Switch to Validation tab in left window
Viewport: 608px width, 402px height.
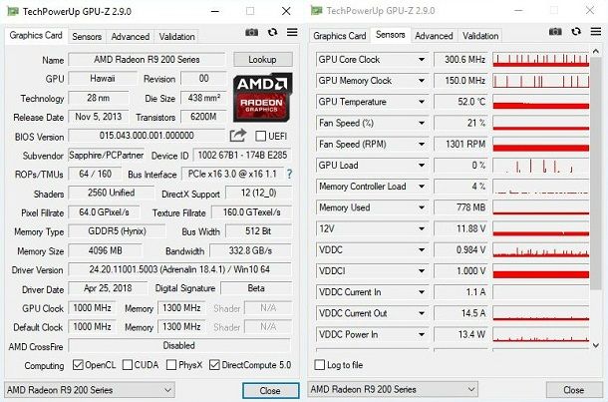[176, 37]
